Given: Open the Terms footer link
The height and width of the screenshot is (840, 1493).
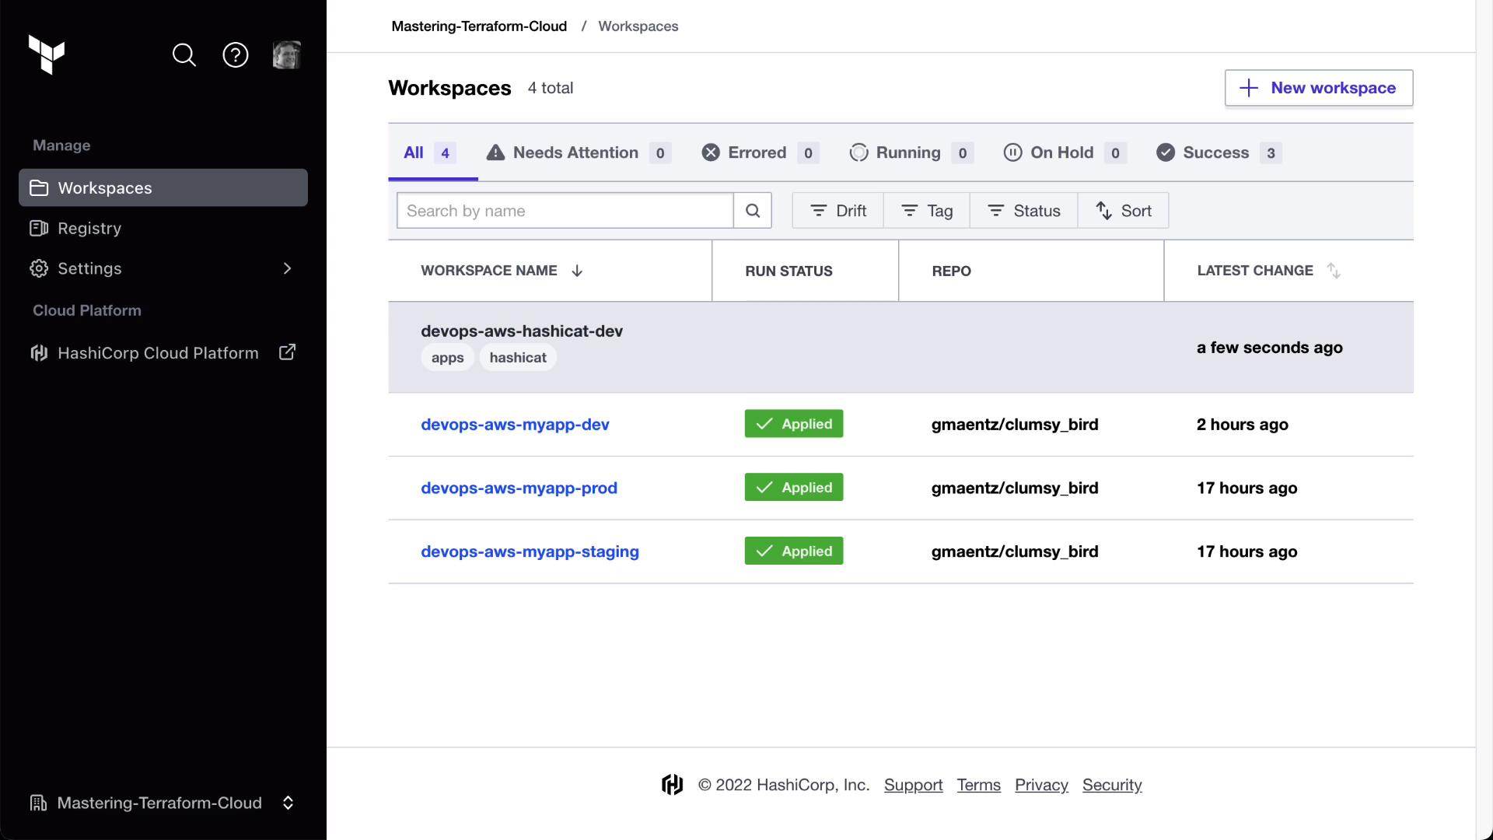Looking at the screenshot, I should [979, 785].
